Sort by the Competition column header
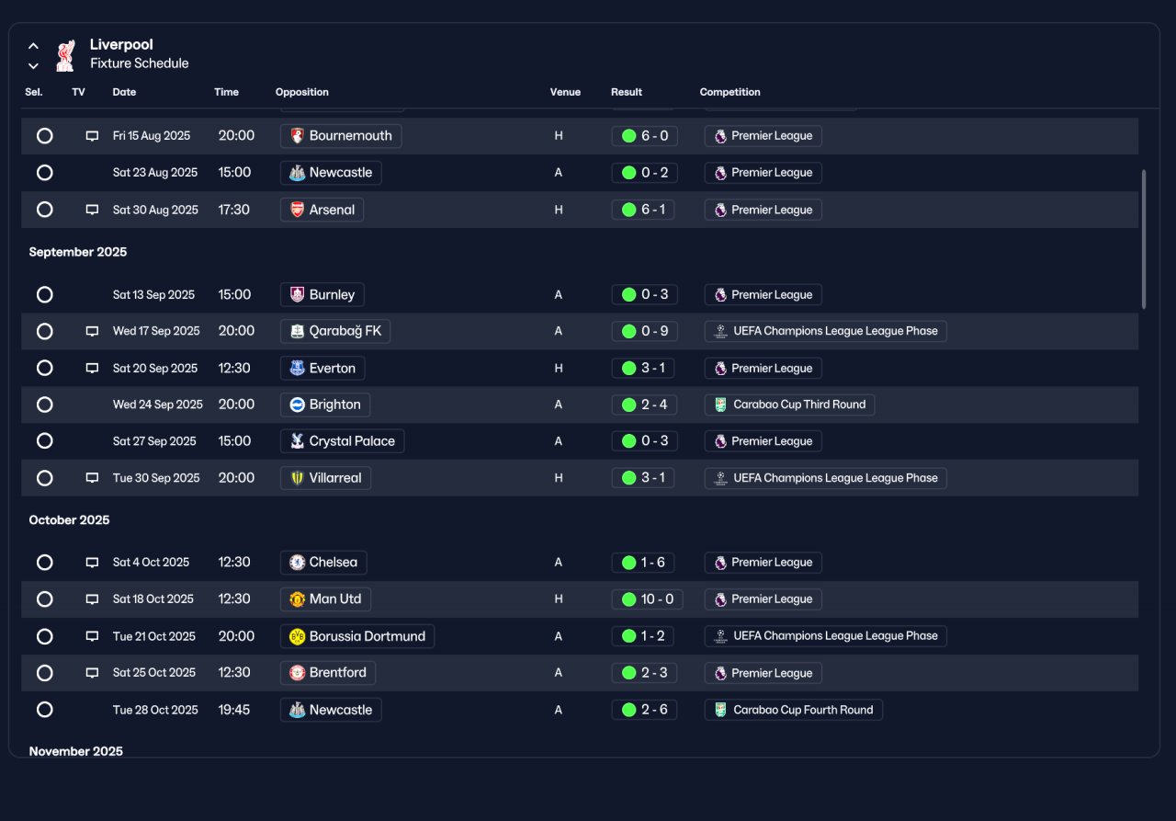This screenshot has height=821, width=1176. coord(729,92)
